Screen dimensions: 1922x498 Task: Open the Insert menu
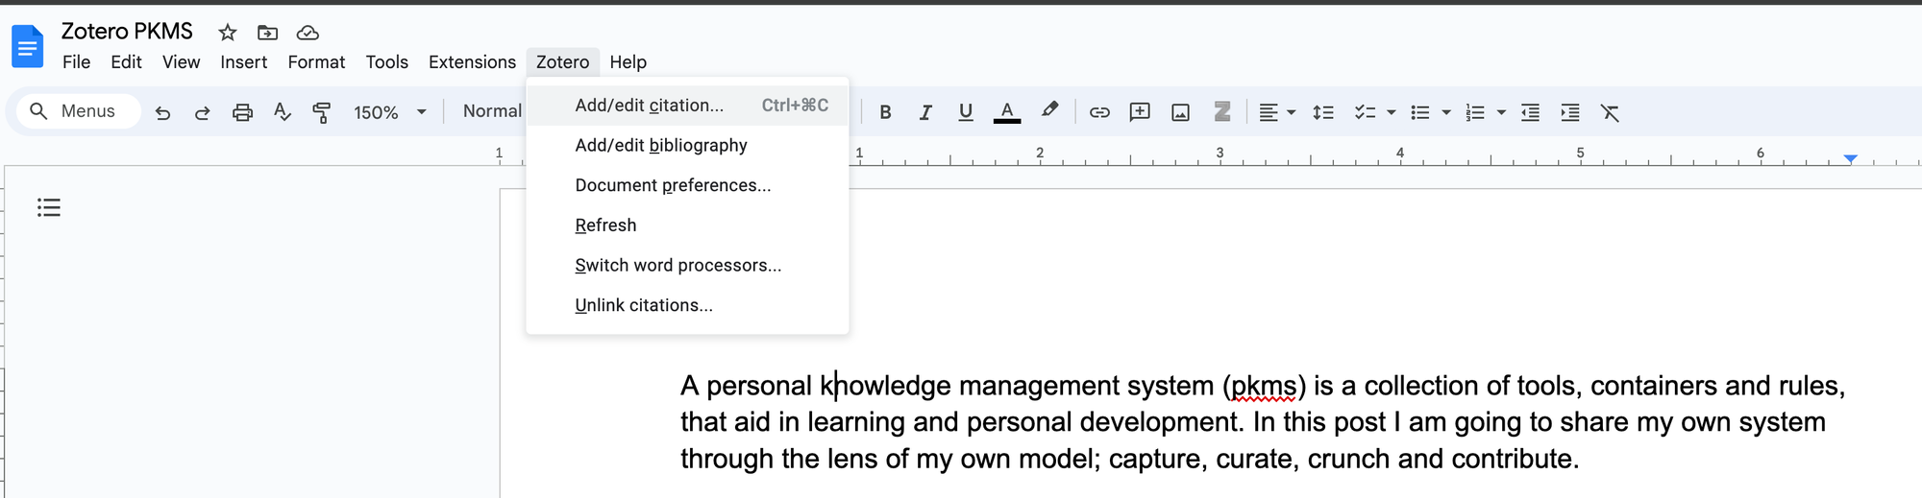coord(244,62)
